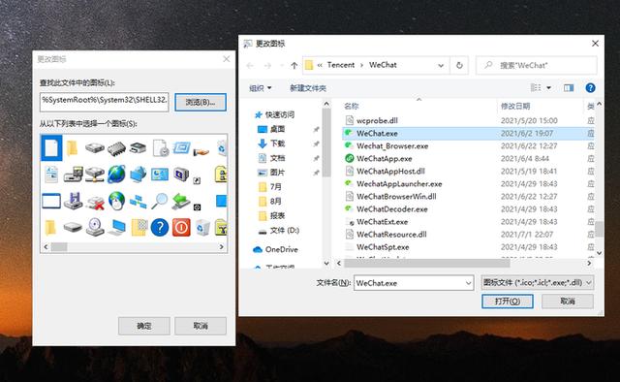Select WeChatApp.exe in file list

tap(384, 159)
